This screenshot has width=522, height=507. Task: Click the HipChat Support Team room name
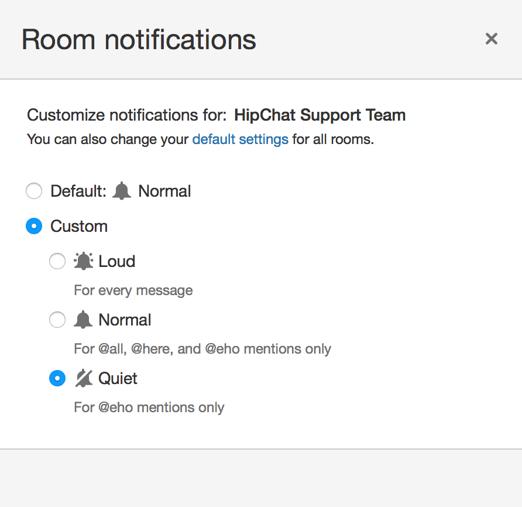(x=320, y=115)
